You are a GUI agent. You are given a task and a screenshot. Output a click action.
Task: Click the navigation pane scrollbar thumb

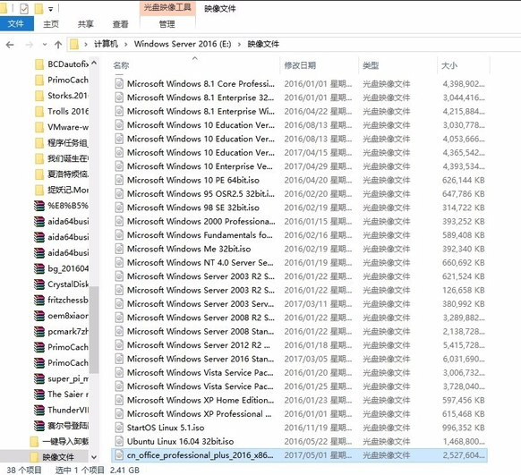coord(94,329)
